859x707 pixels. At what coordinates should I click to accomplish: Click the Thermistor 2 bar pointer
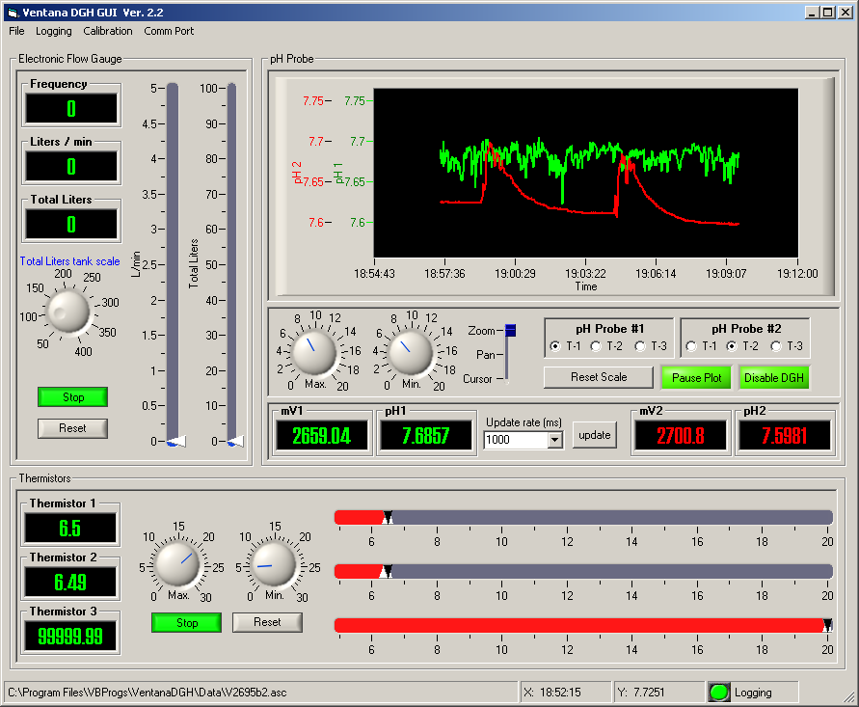coord(386,572)
